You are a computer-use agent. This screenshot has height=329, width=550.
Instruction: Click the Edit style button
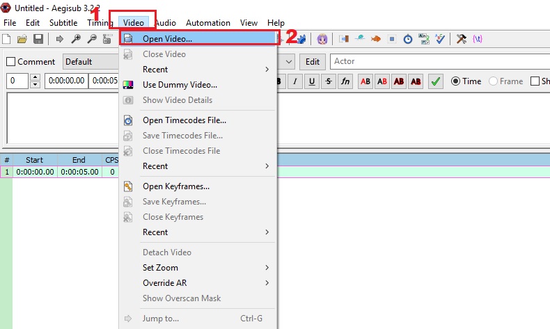pyautogui.click(x=313, y=62)
